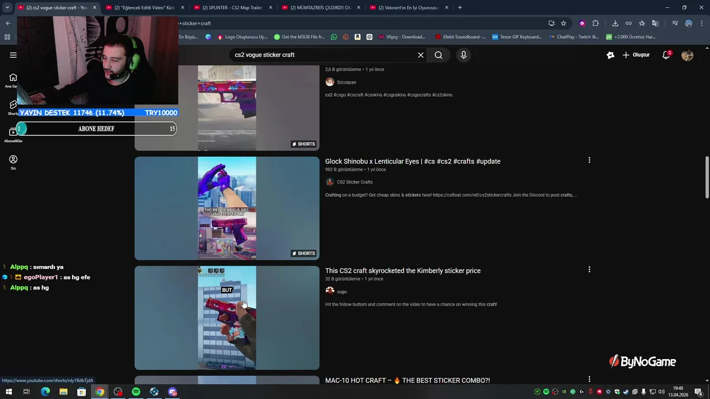Image resolution: width=710 pixels, height=399 pixels.
Task: Open Kimberly sticker craft video thumbnail
Action: coord(227,318)
